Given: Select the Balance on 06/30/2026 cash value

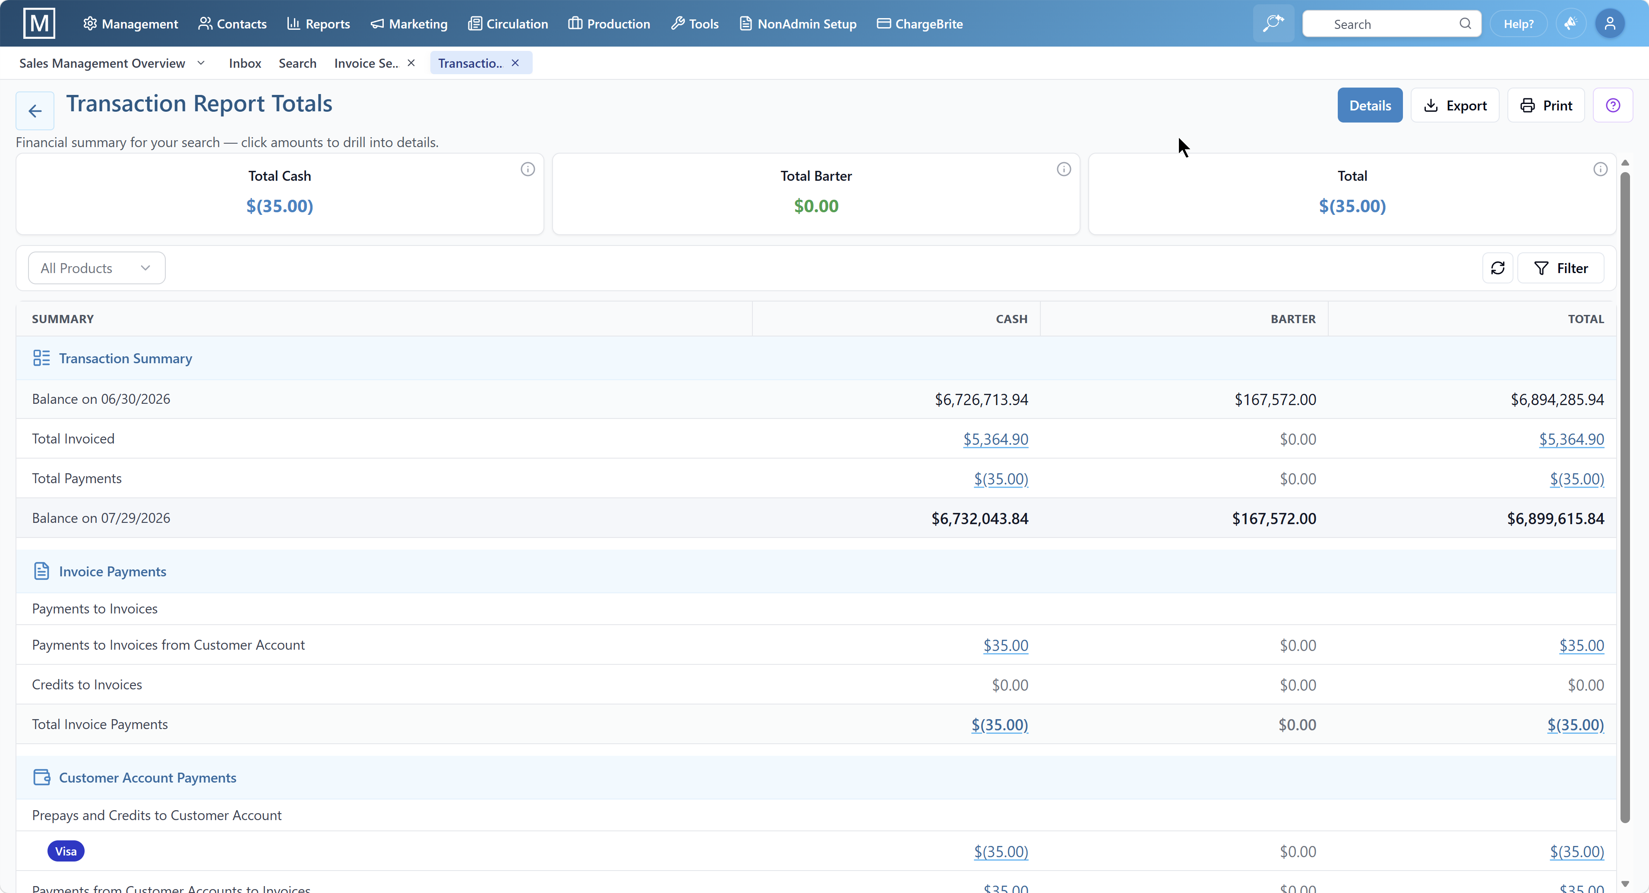Looking at the screenshot, I should pyautogui.click(x=981, y=400).
